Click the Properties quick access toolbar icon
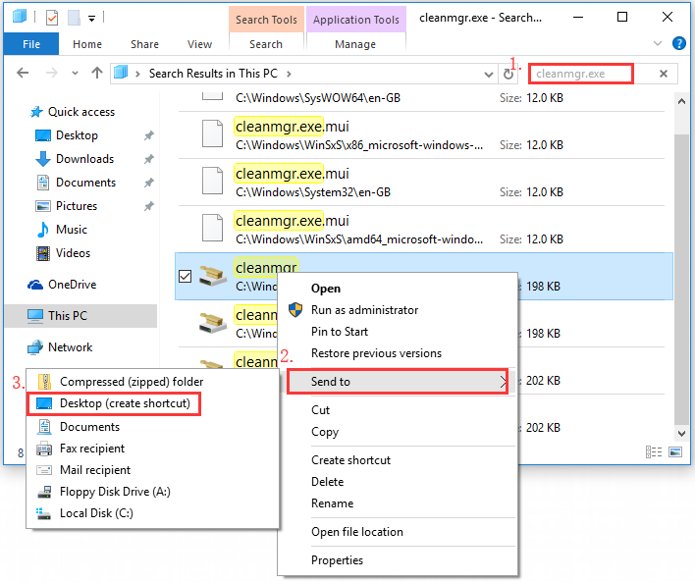 click(52, 18)
